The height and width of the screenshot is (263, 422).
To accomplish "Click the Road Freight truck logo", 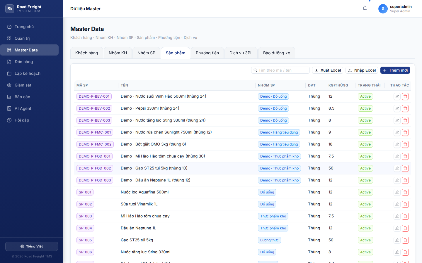I will pos(10,9).
